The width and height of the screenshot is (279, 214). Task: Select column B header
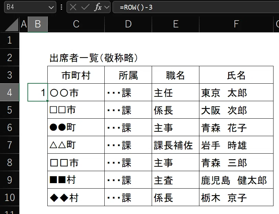[x=38, y=24]
